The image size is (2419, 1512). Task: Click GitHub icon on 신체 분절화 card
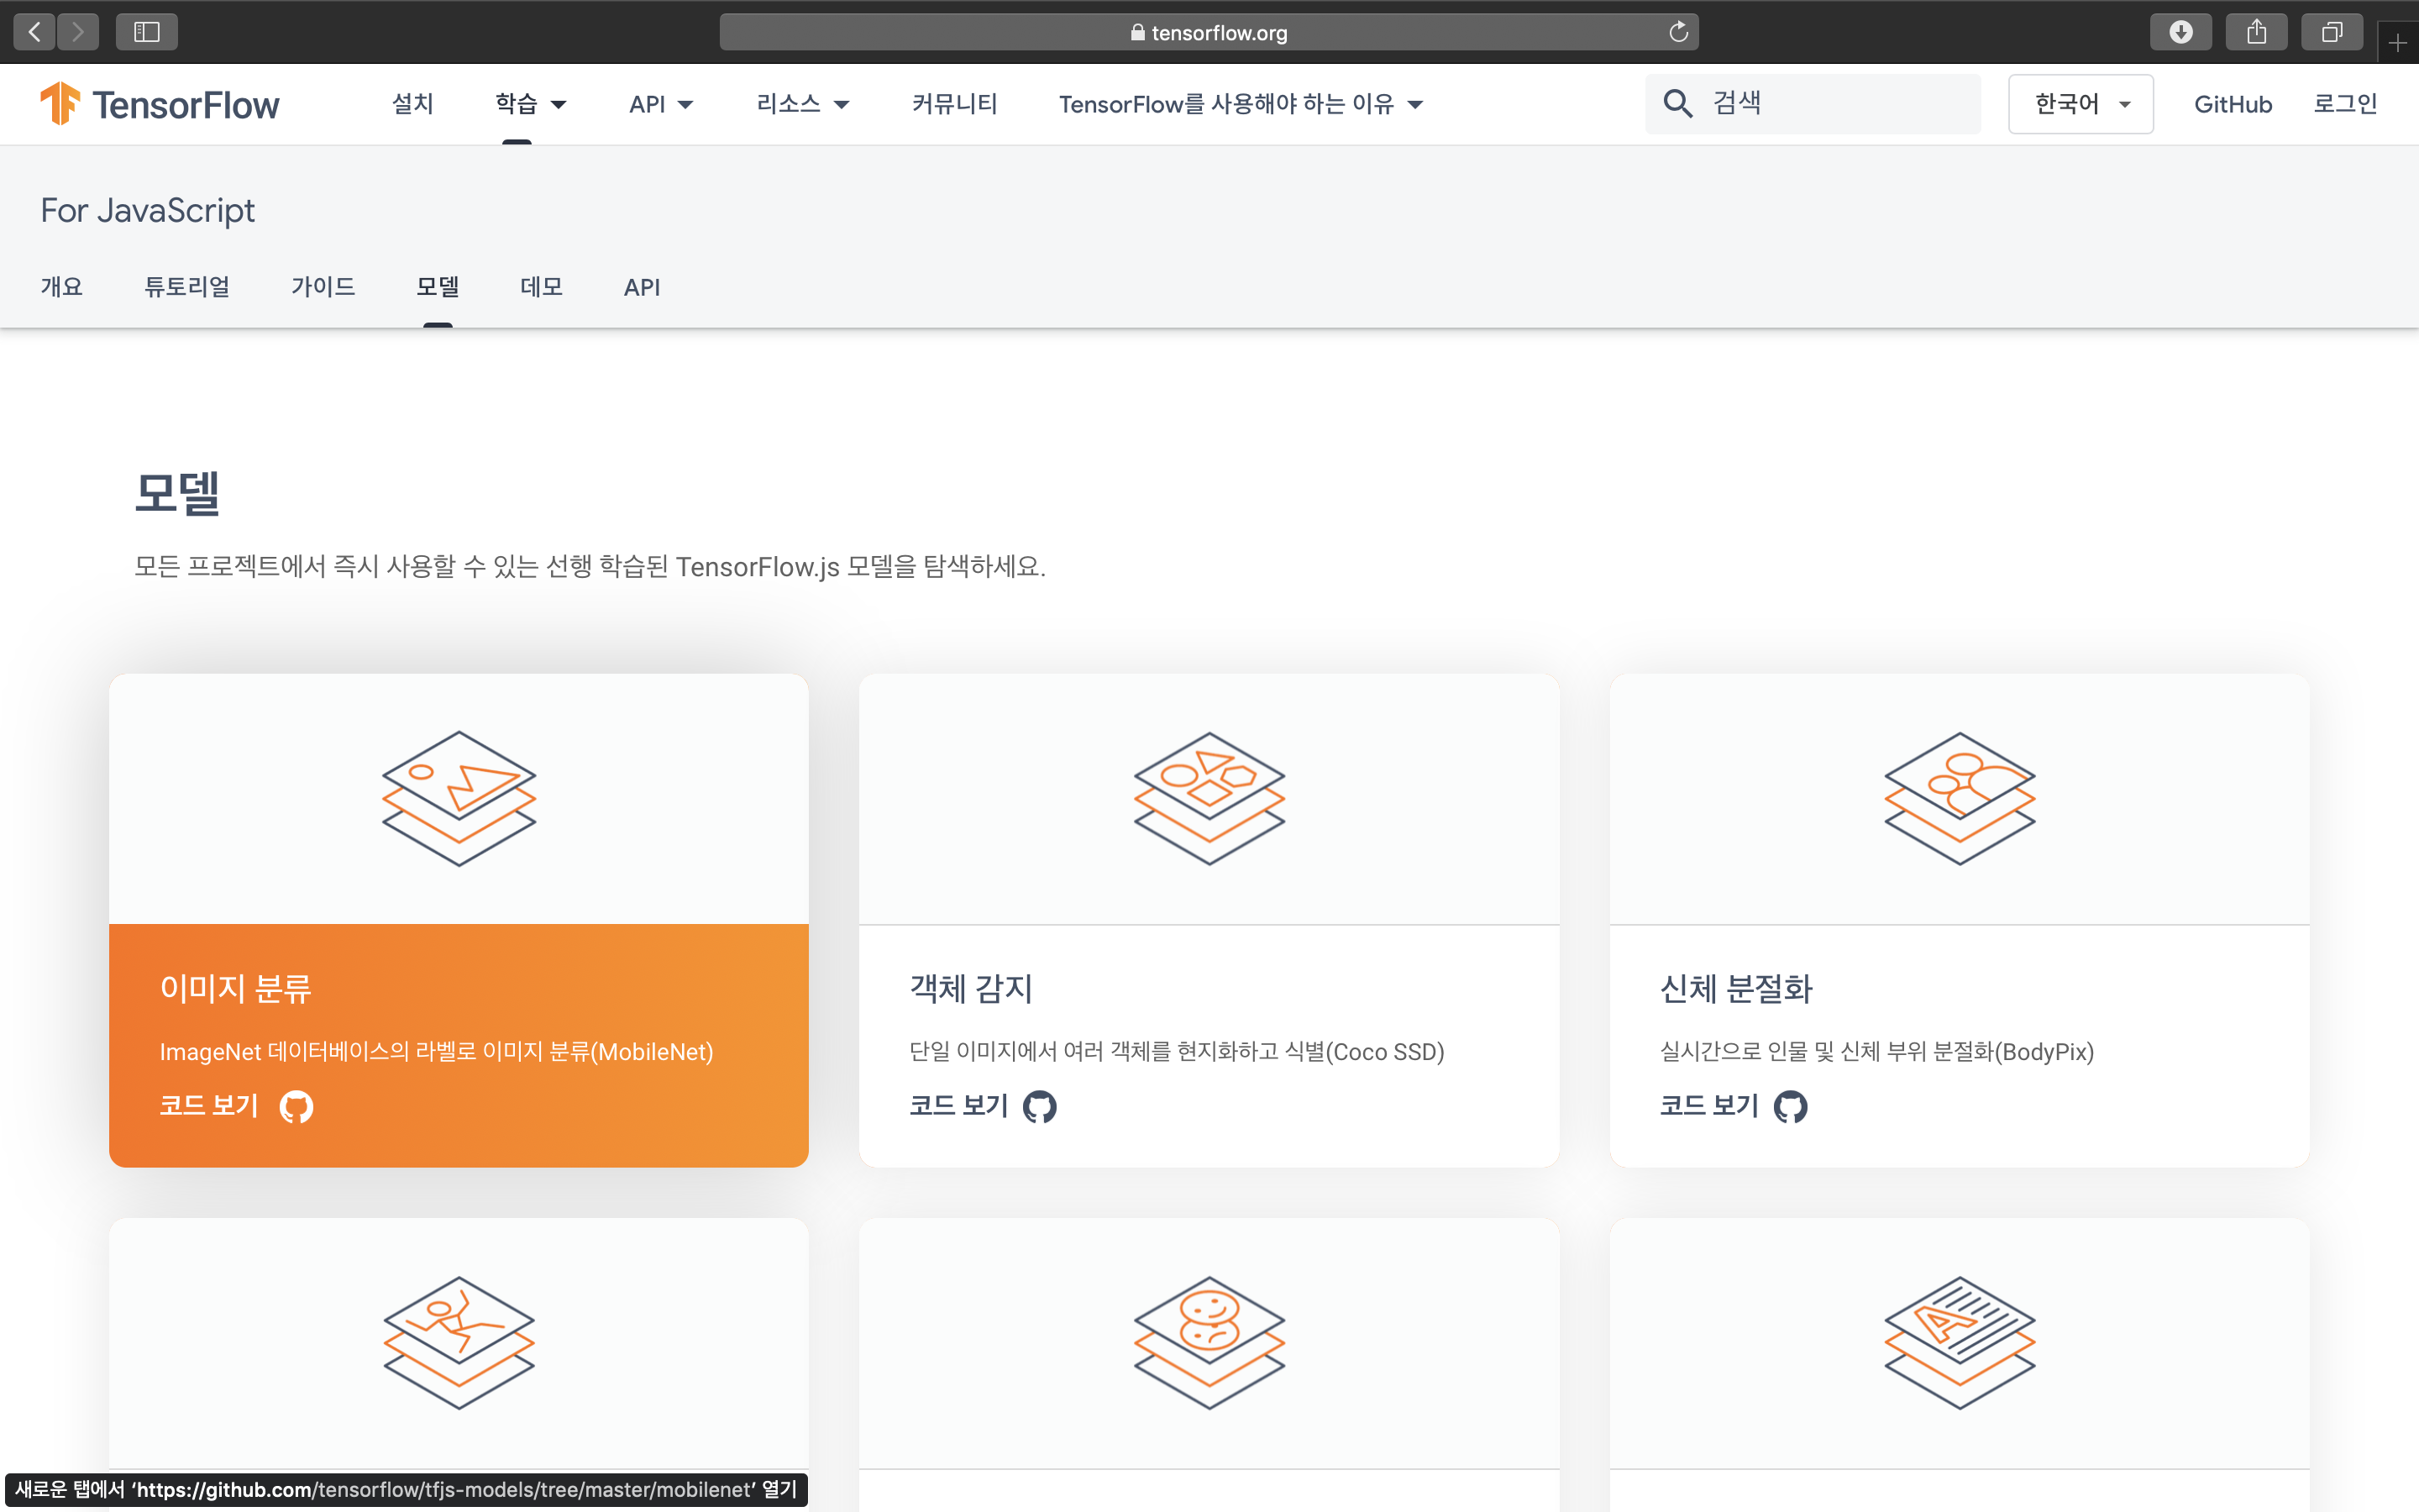click(x=1790, y=1106)
